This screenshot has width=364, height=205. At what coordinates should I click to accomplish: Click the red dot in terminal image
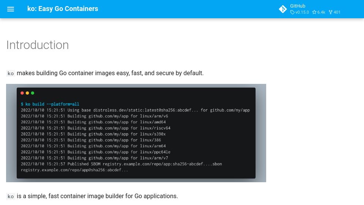click(x=22, y=93)
